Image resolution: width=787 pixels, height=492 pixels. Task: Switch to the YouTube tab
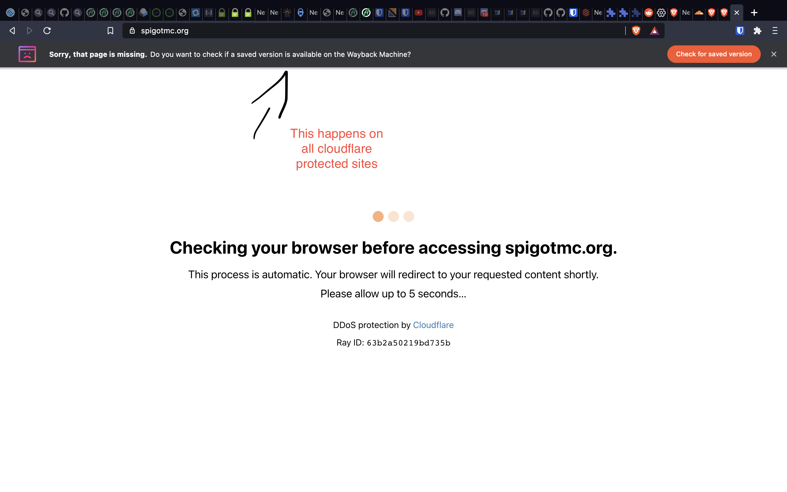pos(419,13)
